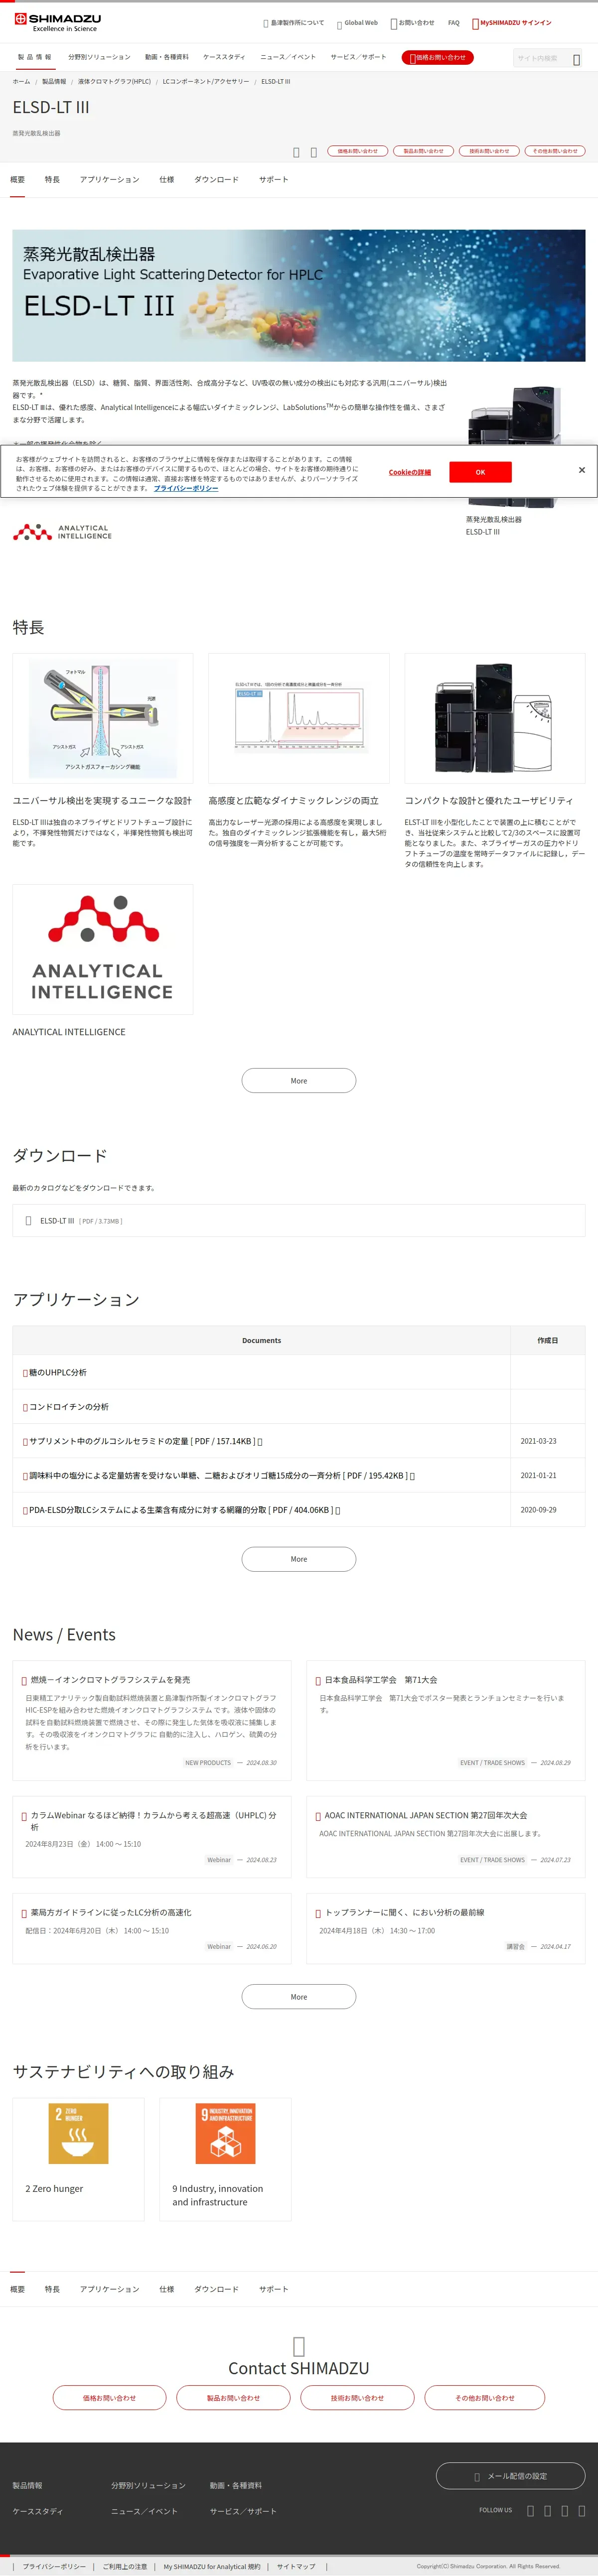598x2576 pixels.
Task: Click the More button below News / Events
Action: click(x=299, y=1997)
